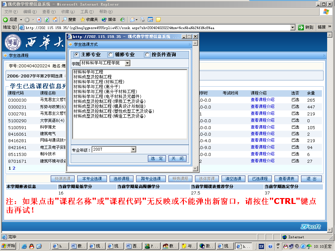
Task: Expand the address bar URL dropdown
Action: (x=293, y=27)
